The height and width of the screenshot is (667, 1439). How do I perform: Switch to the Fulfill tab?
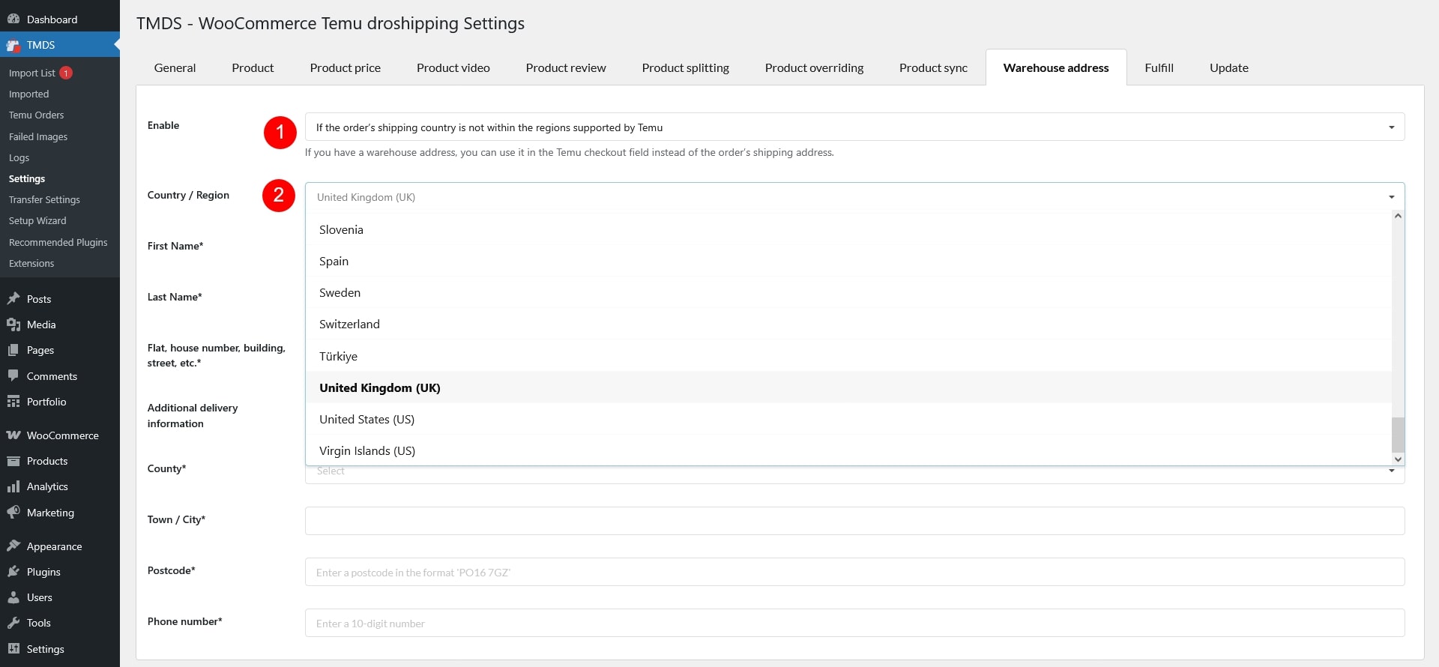[1159, 67]
